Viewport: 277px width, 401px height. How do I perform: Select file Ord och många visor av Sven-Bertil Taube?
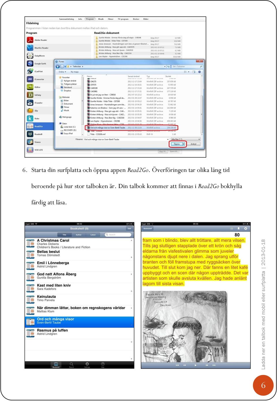pos(132,128)
